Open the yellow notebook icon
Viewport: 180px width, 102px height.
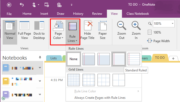(6, 81)
